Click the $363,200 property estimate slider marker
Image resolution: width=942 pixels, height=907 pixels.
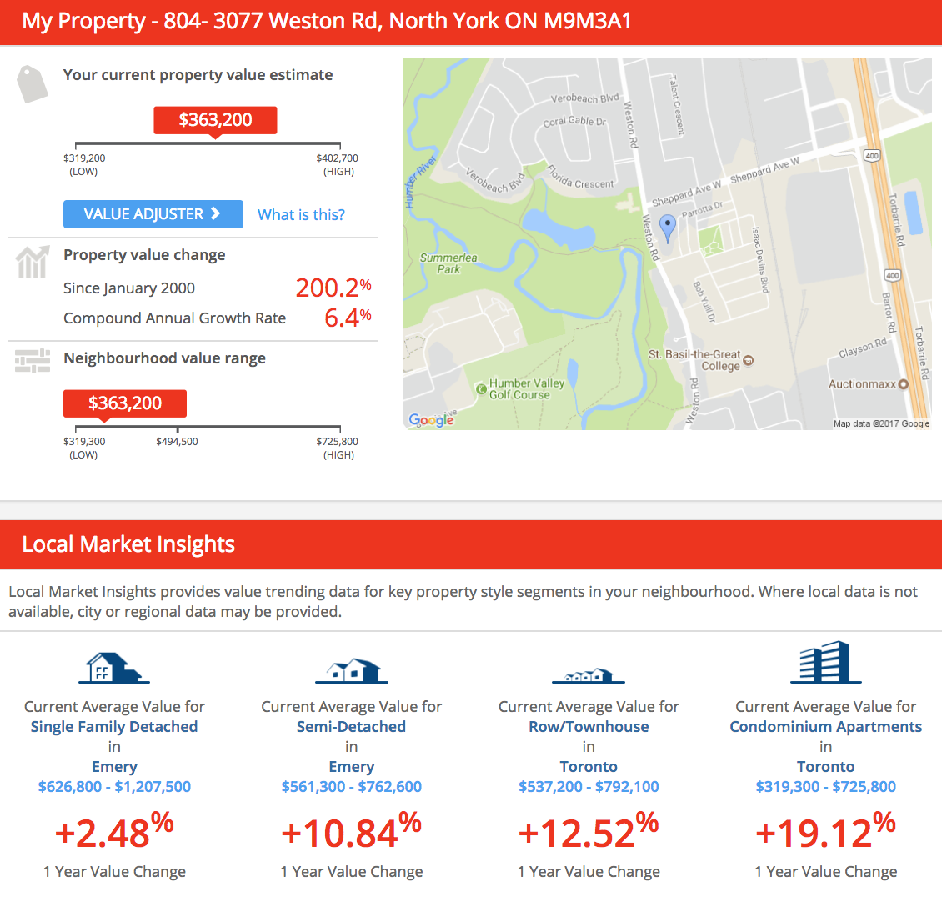coord(215,120)
